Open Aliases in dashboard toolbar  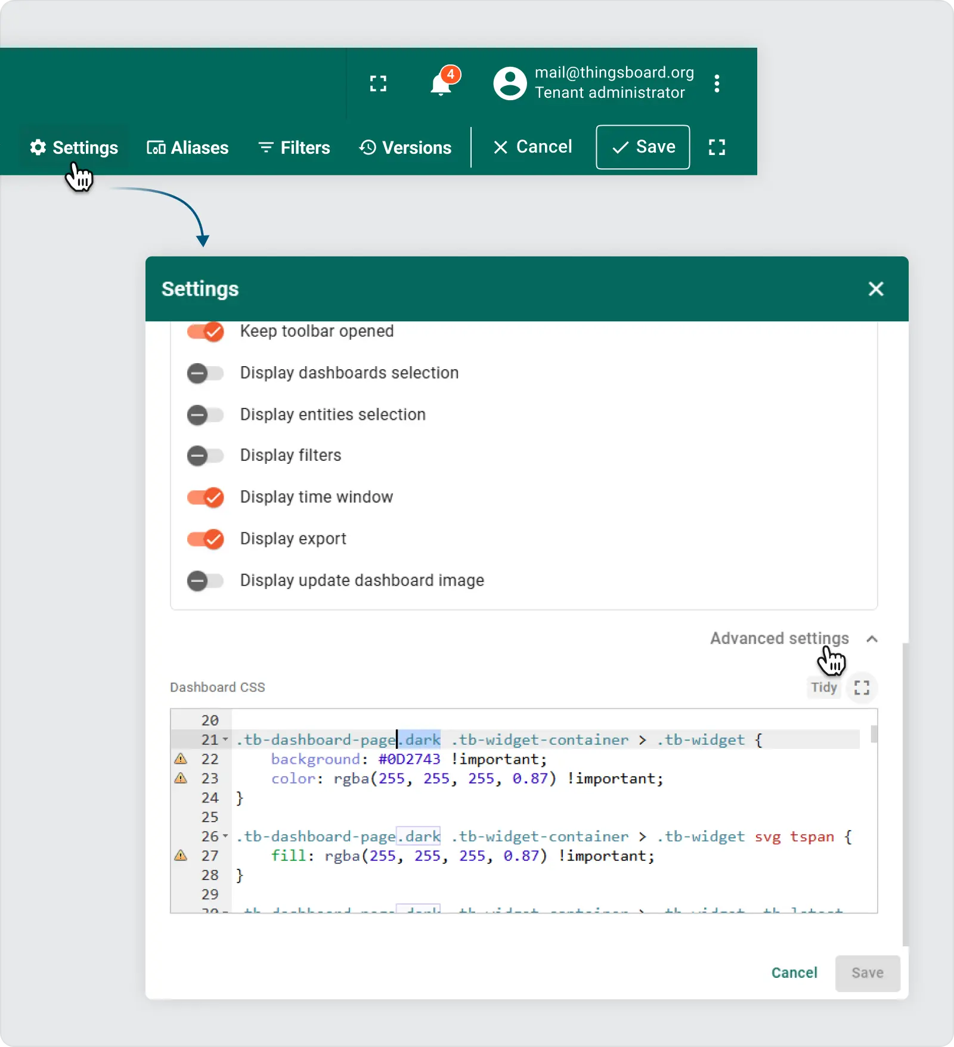(188, 148)
